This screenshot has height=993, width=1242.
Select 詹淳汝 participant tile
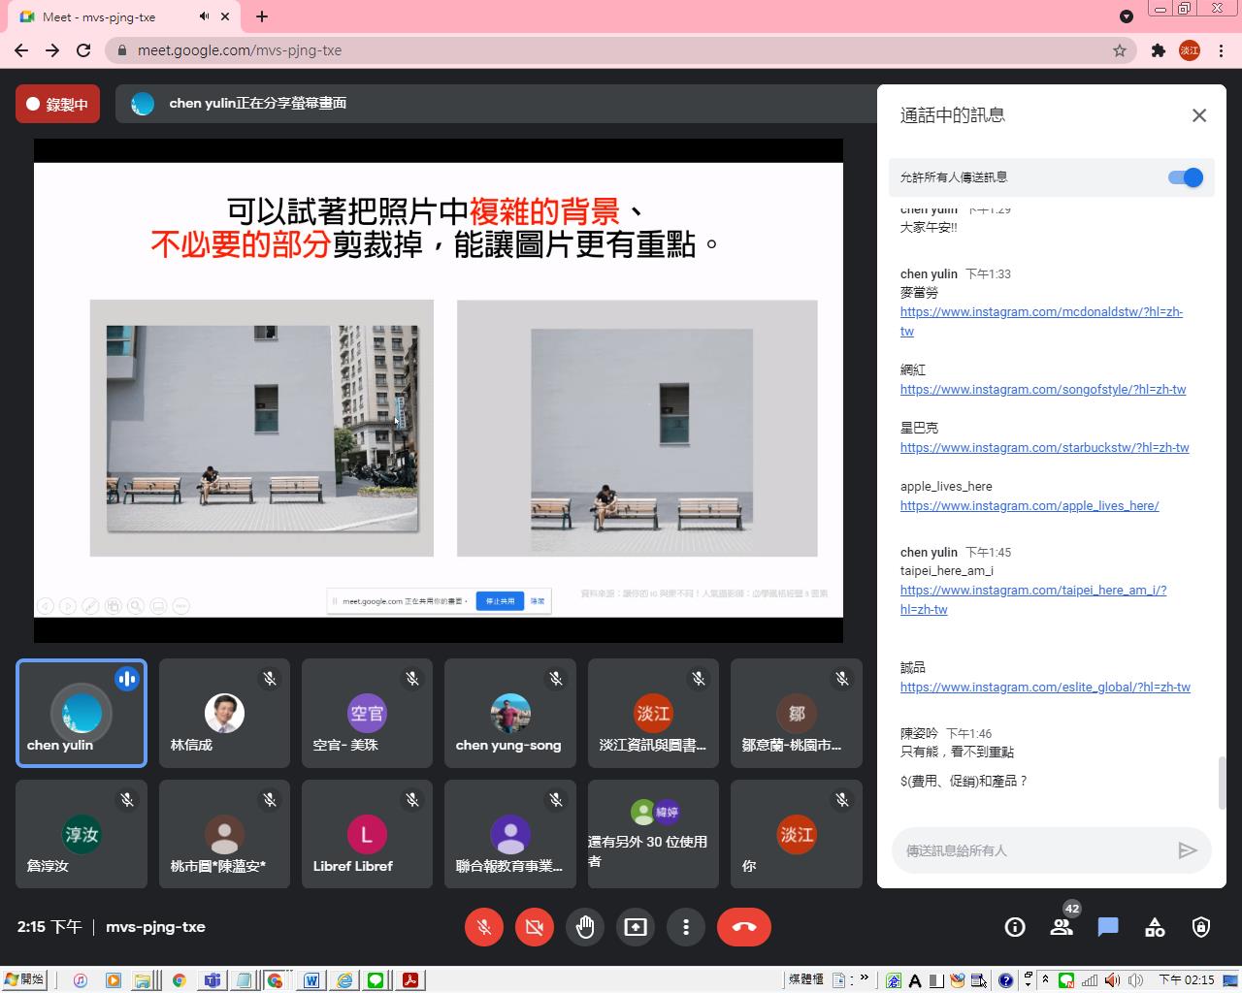pos(82,834)
